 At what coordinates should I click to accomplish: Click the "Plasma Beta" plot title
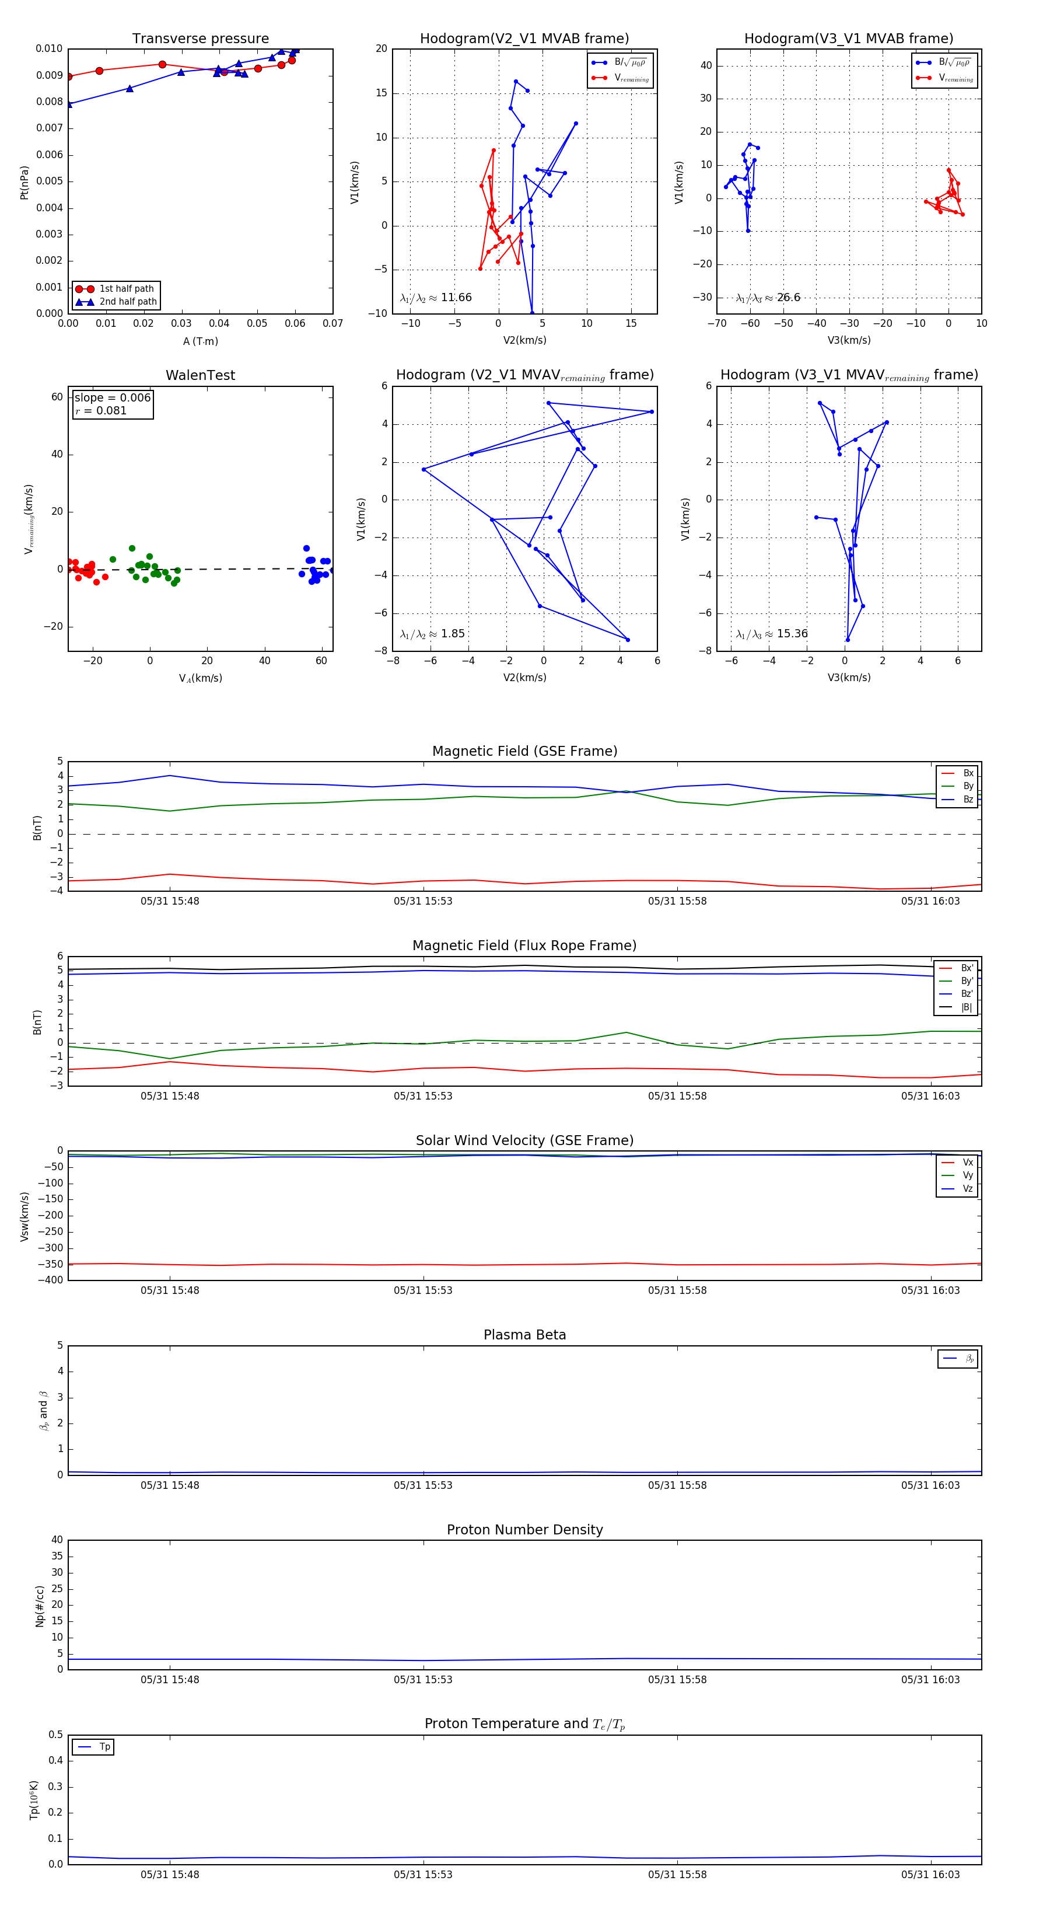tap(524, 1335)
